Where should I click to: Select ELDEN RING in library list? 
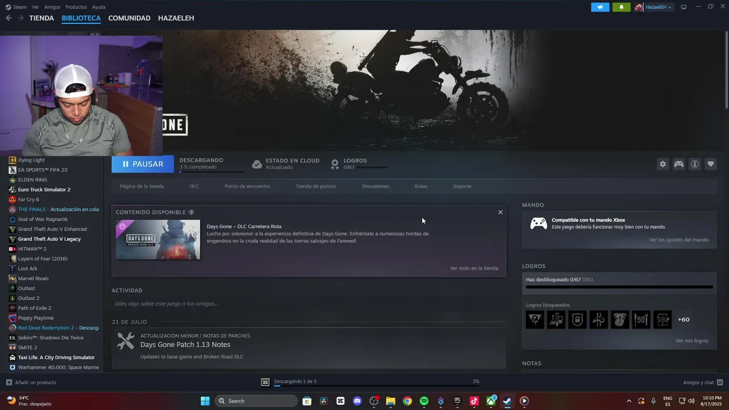pos(32,180)
